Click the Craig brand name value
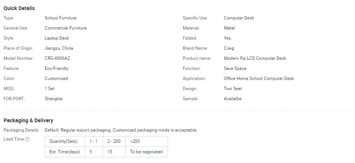Screen dimensions: 355x163 point(229,48)
